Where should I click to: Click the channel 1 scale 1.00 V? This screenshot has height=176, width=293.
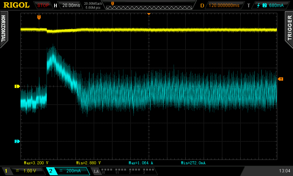point(30,171)
